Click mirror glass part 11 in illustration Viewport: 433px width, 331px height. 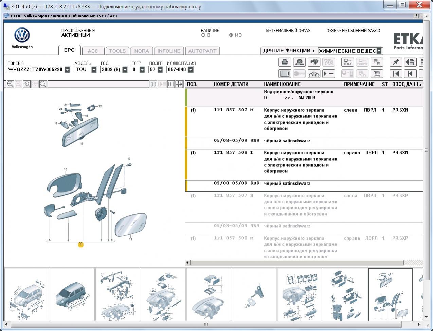pyautogui.click(x=131, y=225)
